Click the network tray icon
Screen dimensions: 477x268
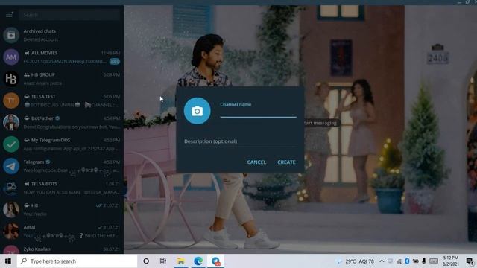[x=399, y=261]
